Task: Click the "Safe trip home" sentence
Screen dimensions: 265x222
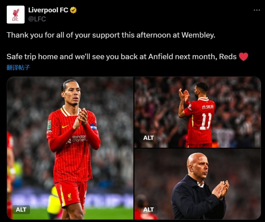Action: [x=122, y=56]
